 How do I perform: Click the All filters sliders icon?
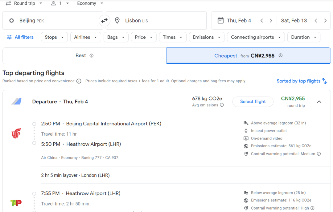(x=9, y=37)
